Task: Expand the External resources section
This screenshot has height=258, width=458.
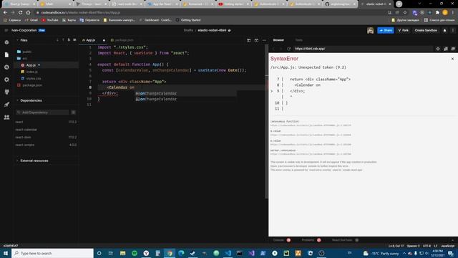Action: tap(34, 161)
